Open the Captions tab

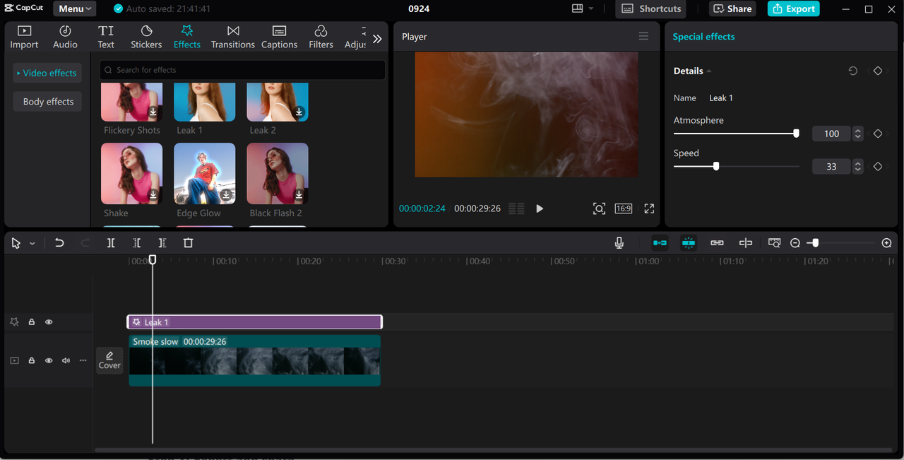point(279,37)
